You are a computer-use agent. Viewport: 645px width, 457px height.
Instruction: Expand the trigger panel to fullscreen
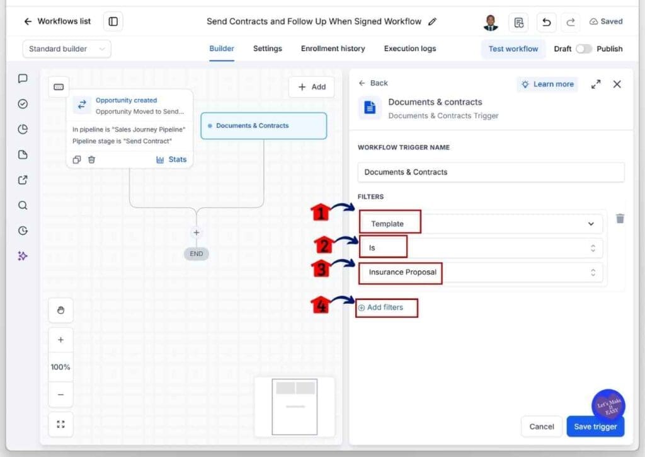(x=596, y=84)
